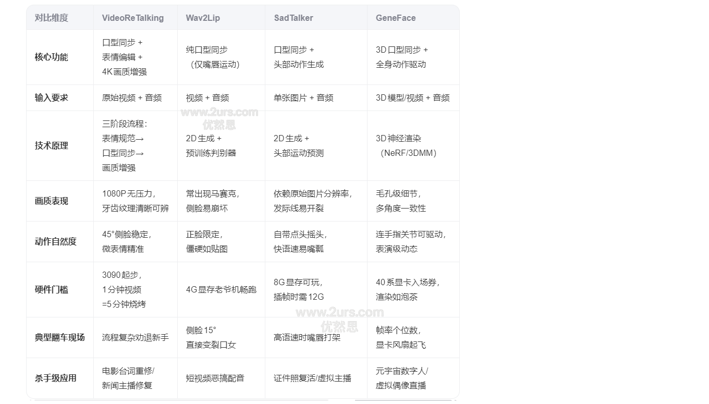Click the 证件照复活/虚拟主播 cell

pyautogui.click(x=316, y=378)
